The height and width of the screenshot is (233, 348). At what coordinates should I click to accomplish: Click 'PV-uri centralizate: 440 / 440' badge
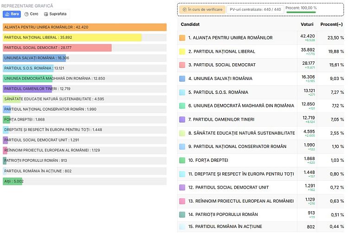pos(255,10)
